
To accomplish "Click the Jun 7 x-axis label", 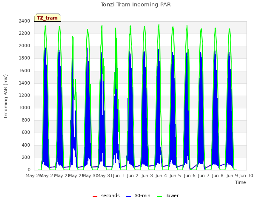I will (x=204, y=176).
